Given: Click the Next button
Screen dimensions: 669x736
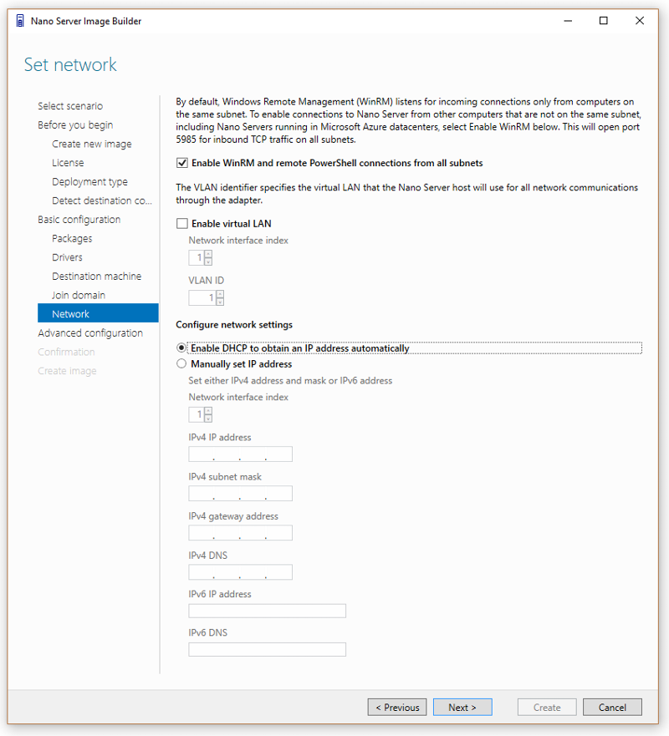Looking at the screenshot, I should (x=462, y=707).
